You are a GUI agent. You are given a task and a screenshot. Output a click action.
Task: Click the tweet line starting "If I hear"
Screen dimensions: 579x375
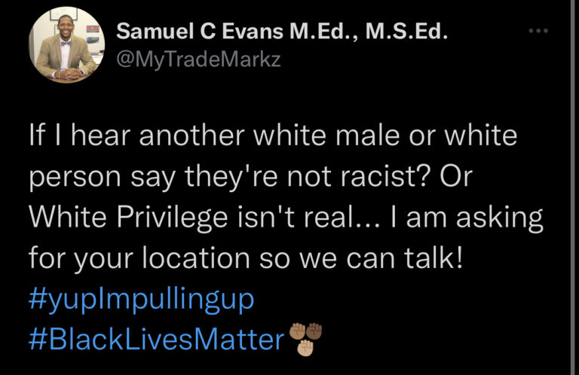(273, 136)
